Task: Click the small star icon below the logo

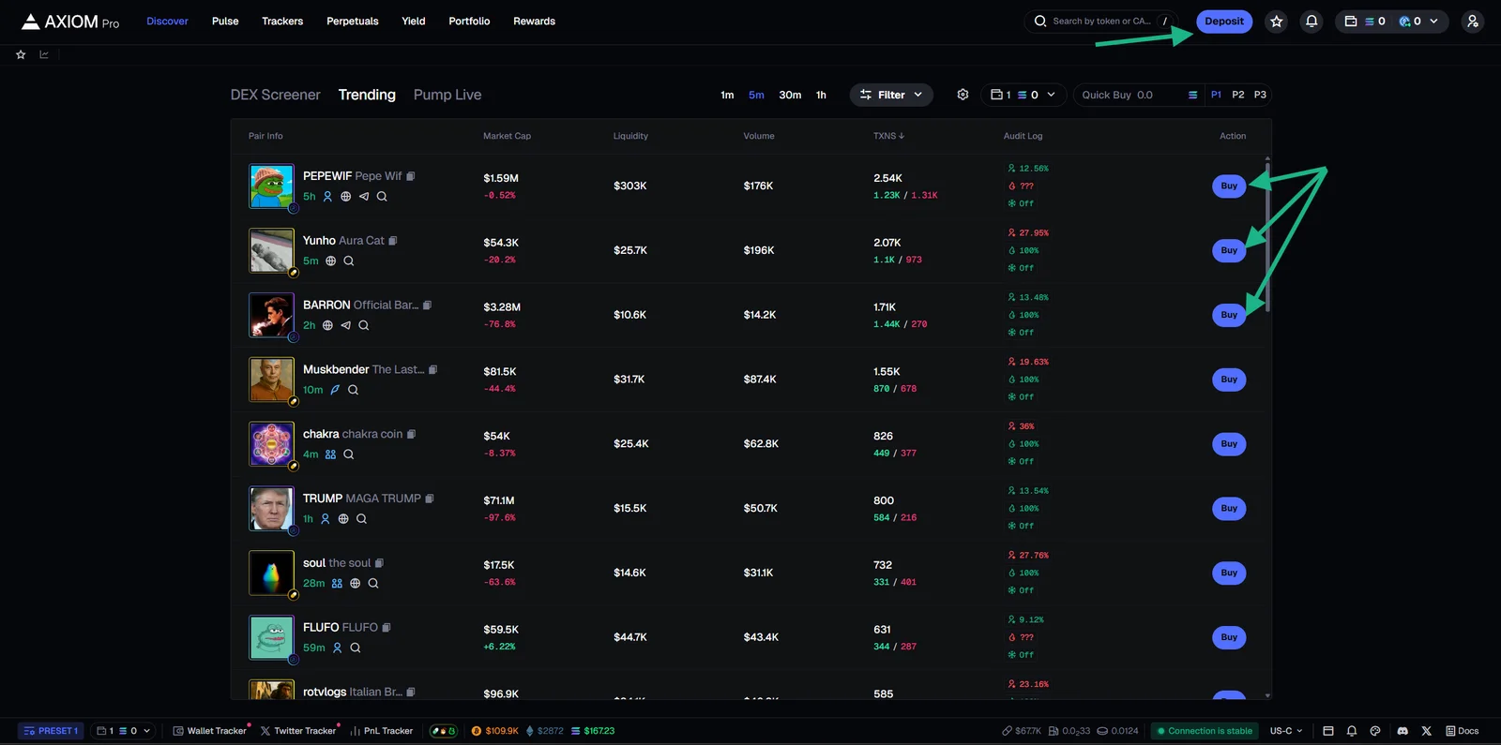Action: [21, 54]
